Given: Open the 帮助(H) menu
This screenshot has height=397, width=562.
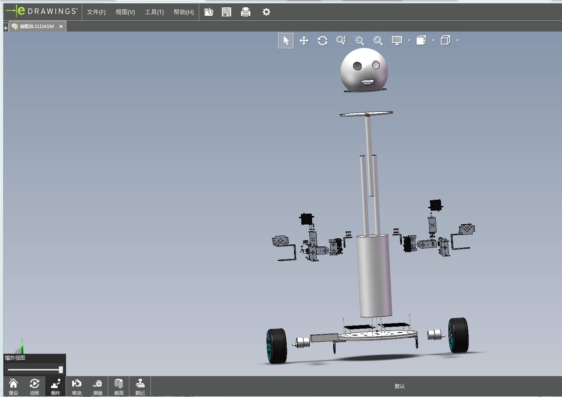Looking at the screenshot, I should coord(183,12).
